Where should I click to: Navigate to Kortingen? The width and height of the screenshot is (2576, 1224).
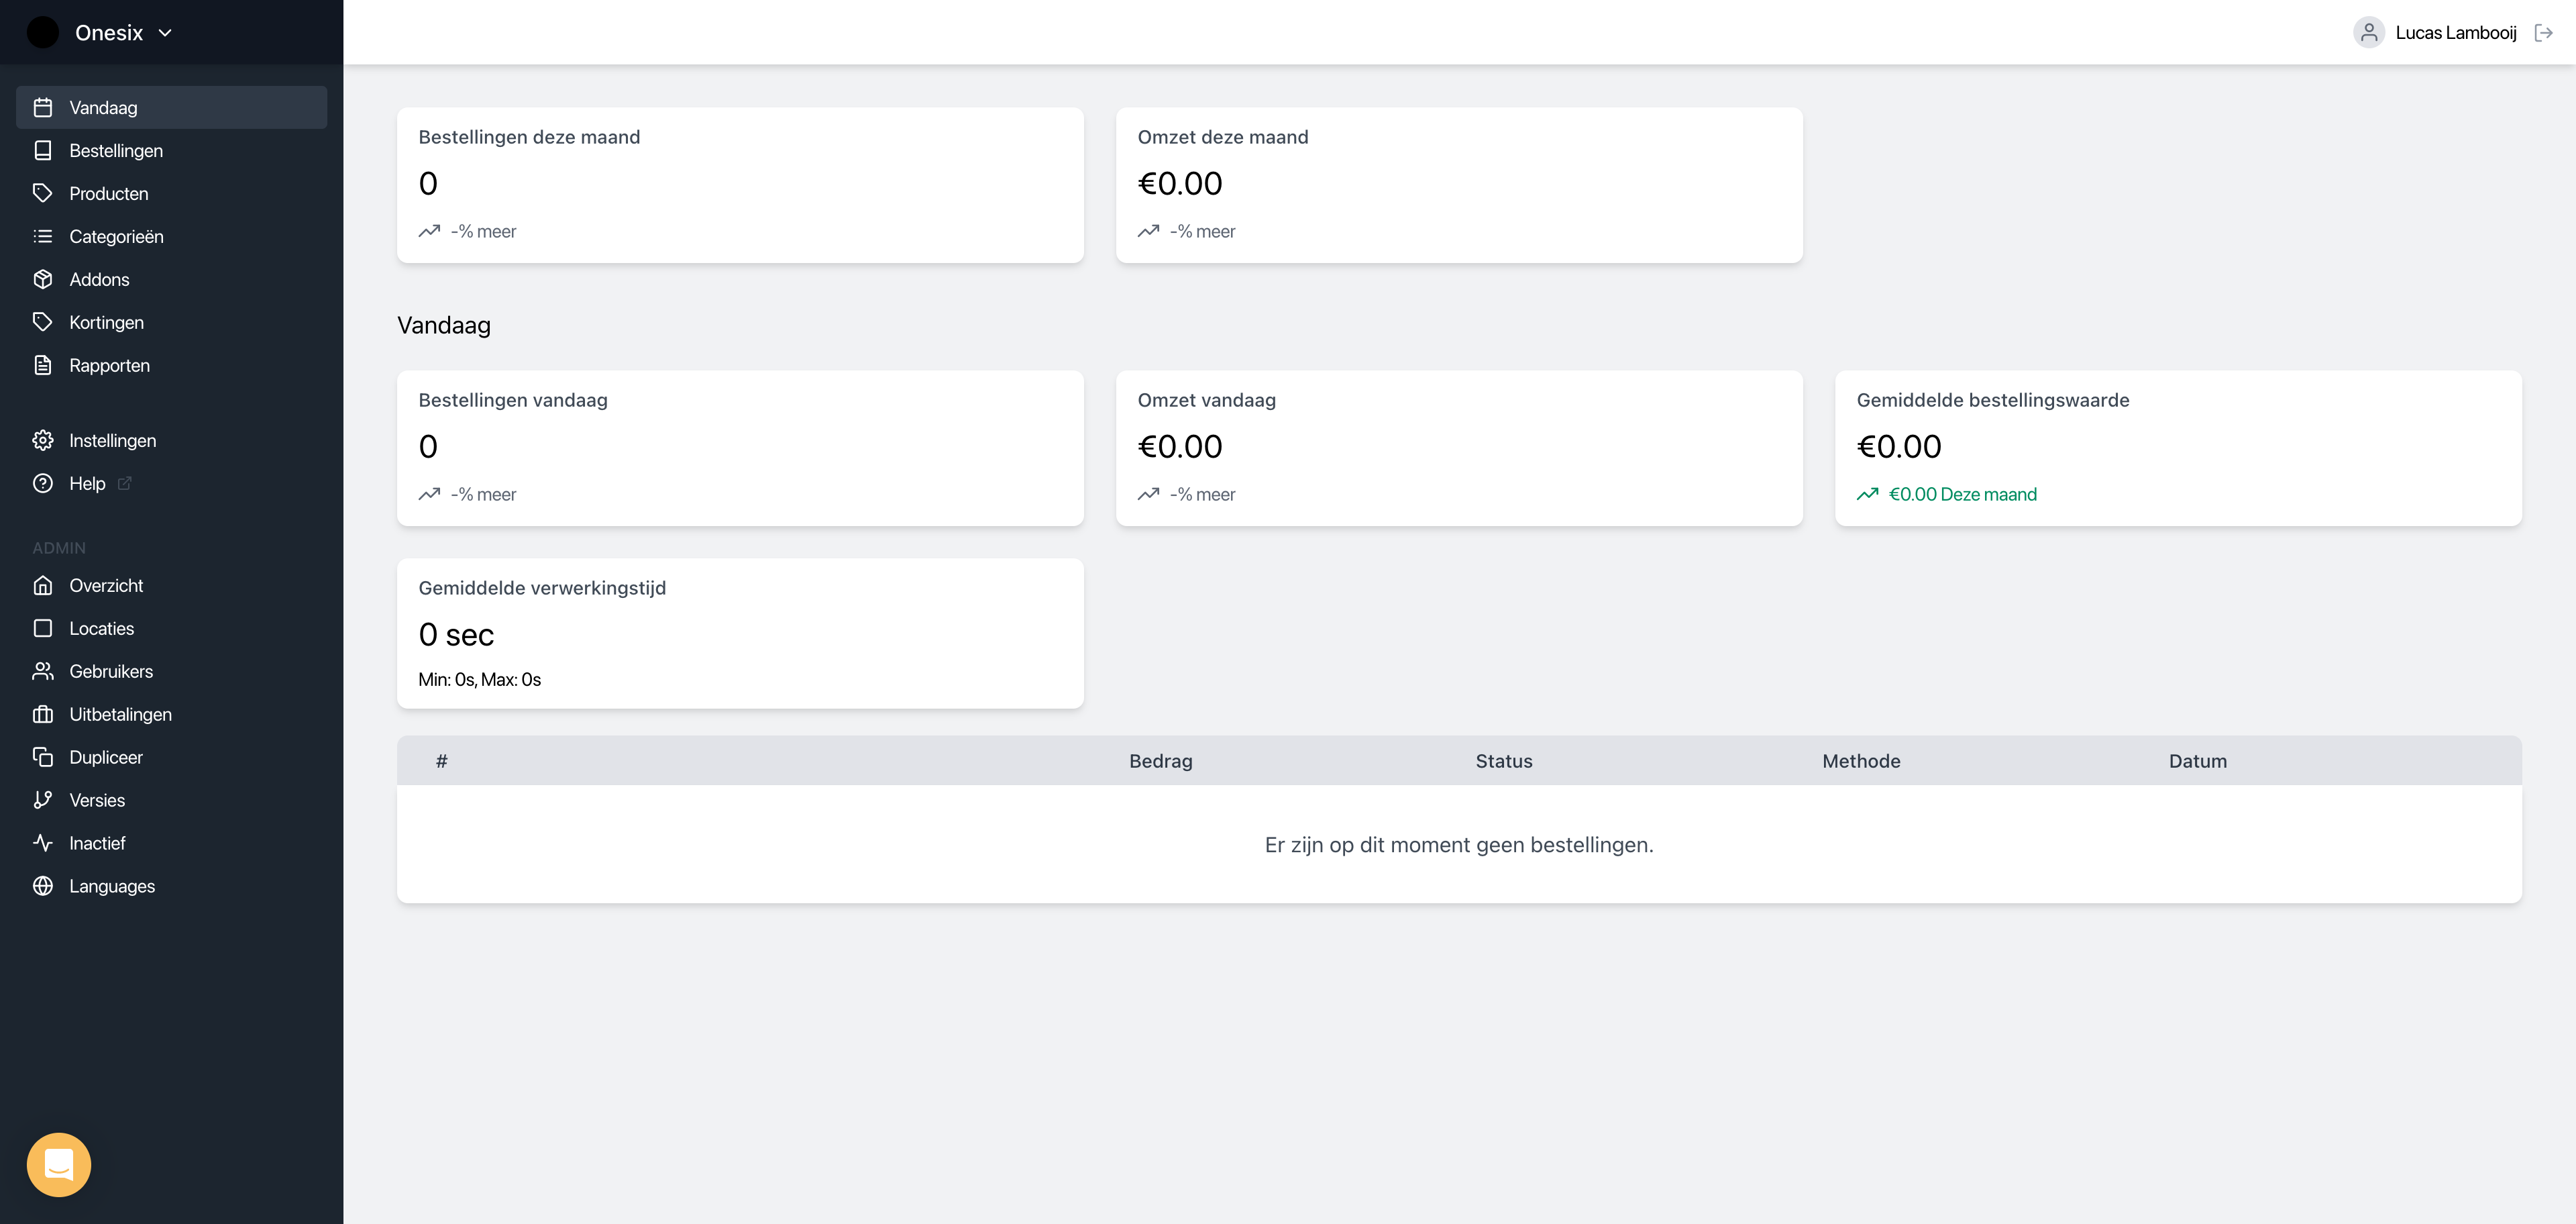pyautogui.click(x=172, y=322)
